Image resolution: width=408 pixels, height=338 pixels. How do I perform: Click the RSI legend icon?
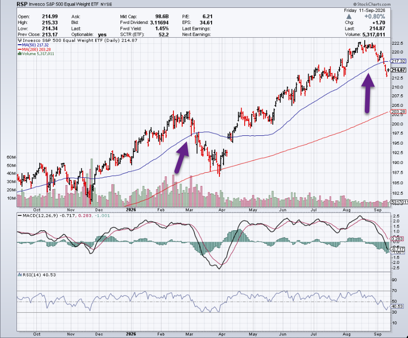[x=19, y=275]
